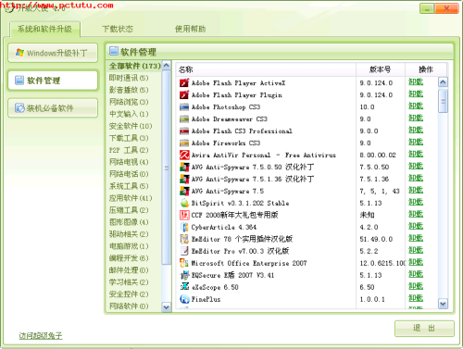Select category 应用软件 (41)
The width and height of the screenshot is (463, 349).
click(131, 198)
